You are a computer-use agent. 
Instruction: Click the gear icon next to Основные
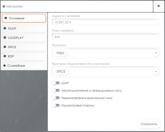[x=6, y=18]
